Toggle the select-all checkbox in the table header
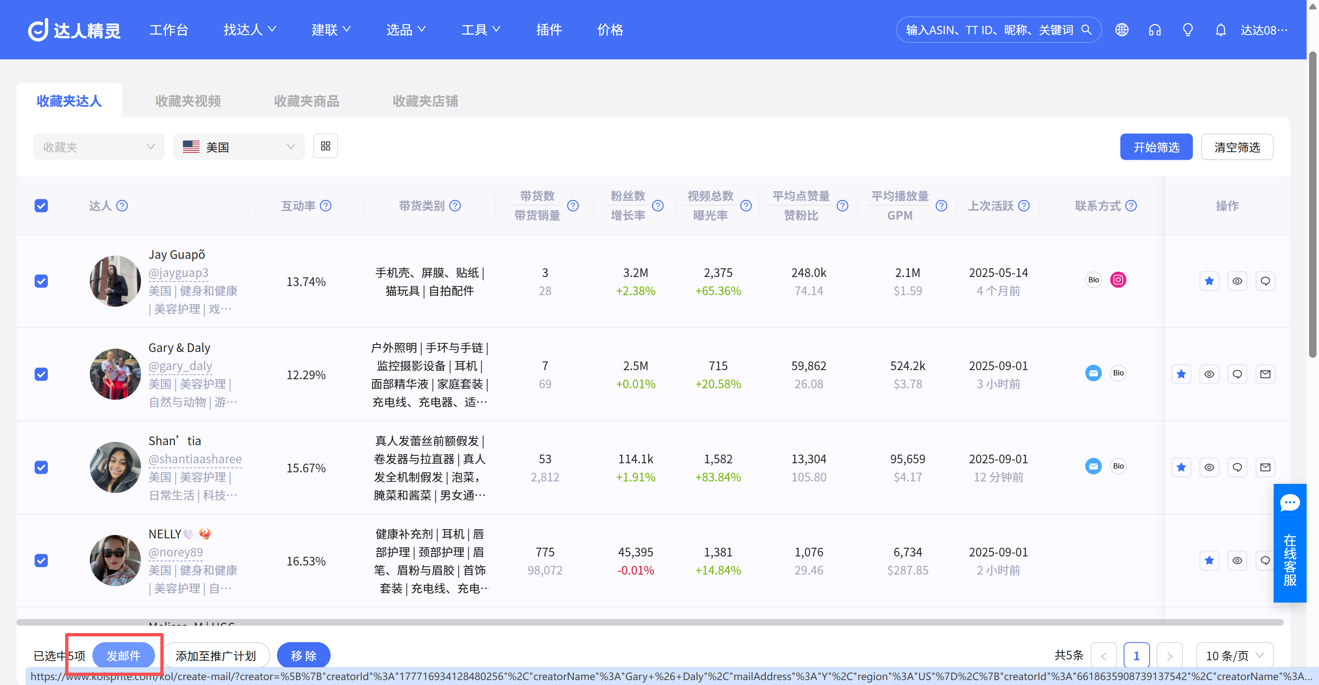 41,205
